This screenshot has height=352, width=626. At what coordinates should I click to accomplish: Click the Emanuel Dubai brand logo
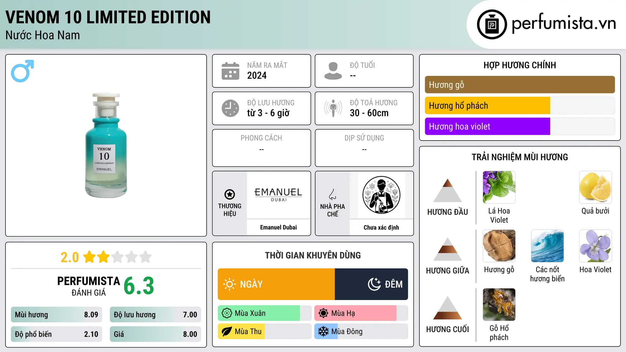(x=278, y=195)
